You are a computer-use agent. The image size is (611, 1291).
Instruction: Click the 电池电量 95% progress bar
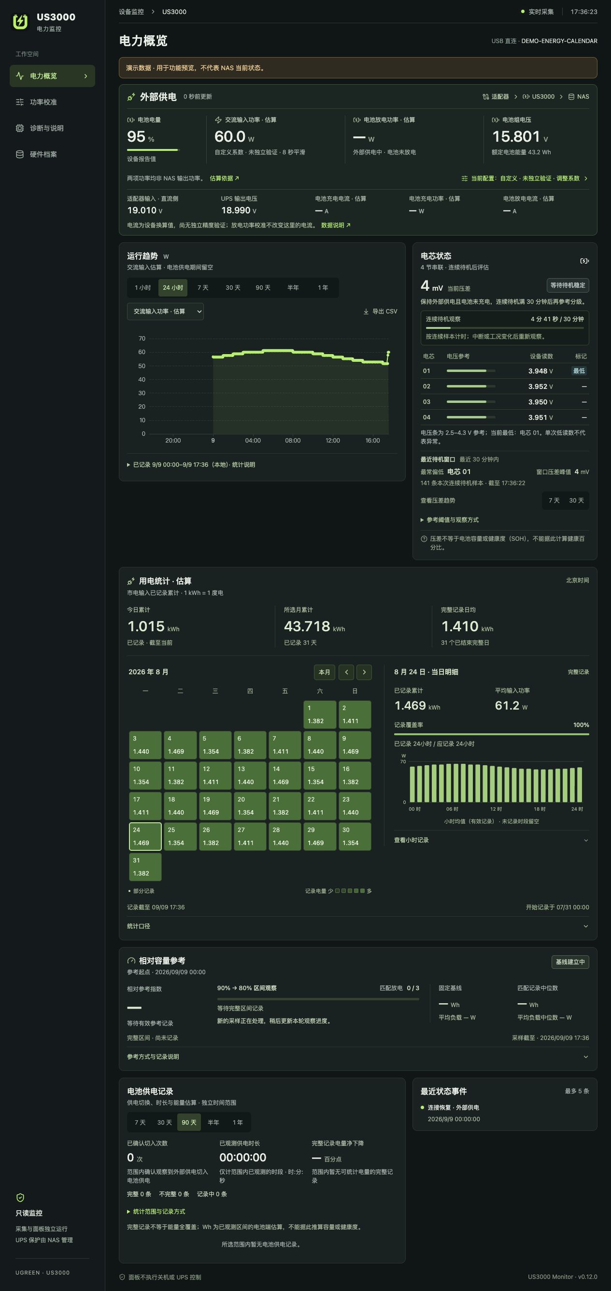coord(153,149)
